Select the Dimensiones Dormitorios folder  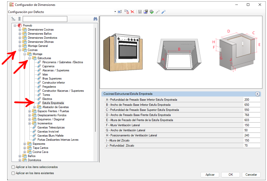pos(42,38)
